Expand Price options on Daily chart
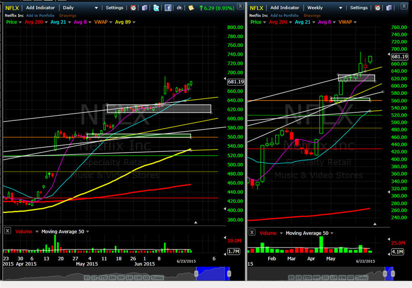The image size is (412, 288). tap(20, 22)
